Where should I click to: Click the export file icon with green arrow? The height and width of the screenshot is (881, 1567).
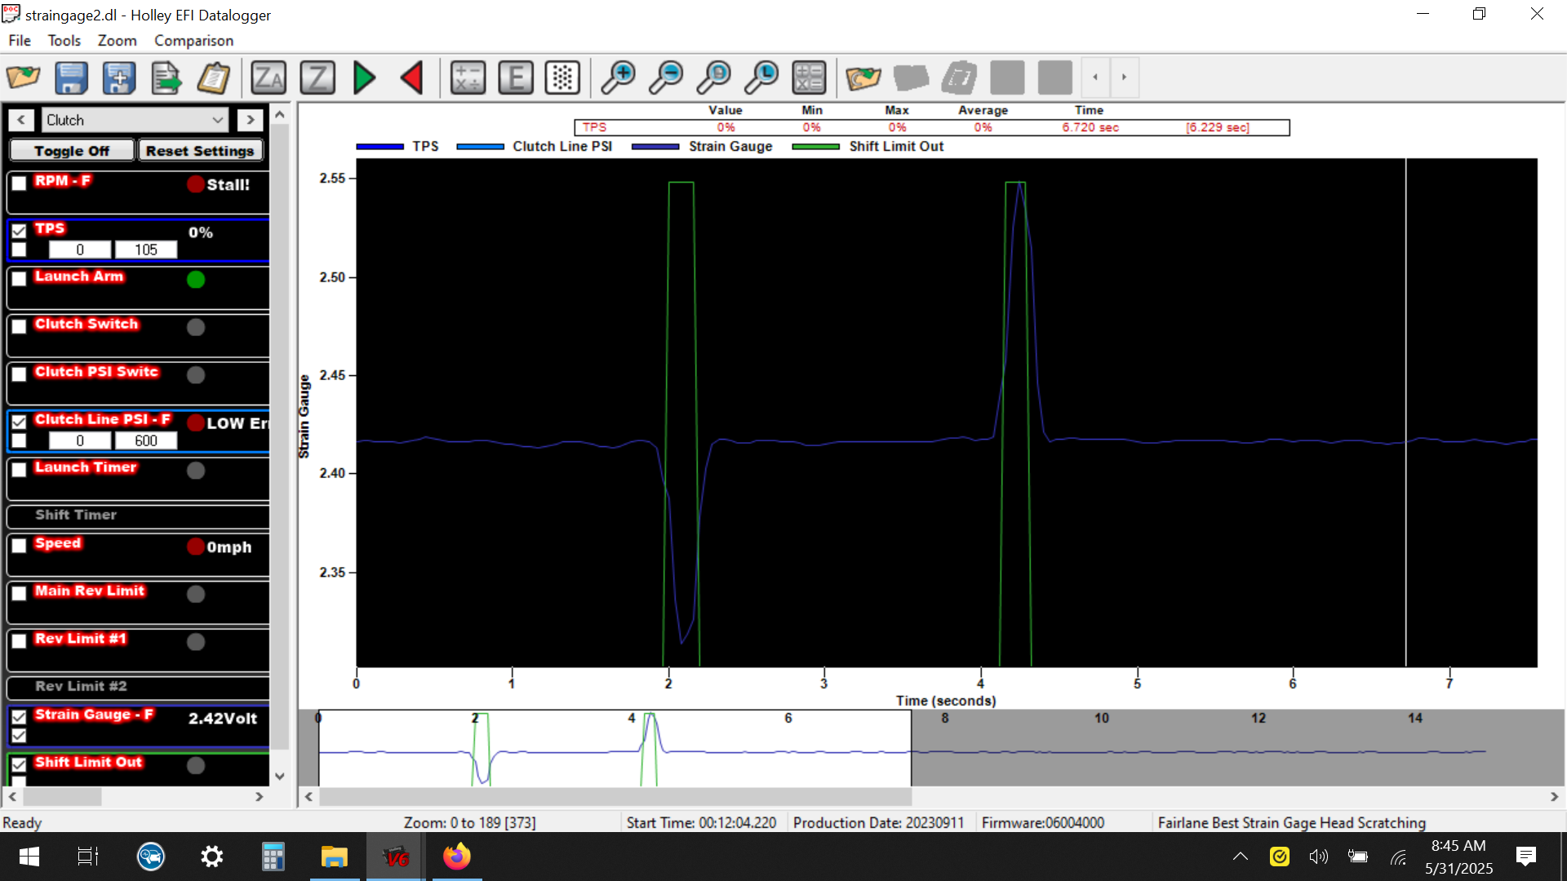click(x=166, y=78)
